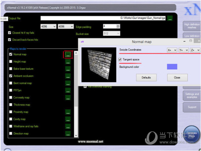The width and height of the screenshot is (201, 151).
Task: Enable Bake base texture checkbox
Action: click(11, 69)
